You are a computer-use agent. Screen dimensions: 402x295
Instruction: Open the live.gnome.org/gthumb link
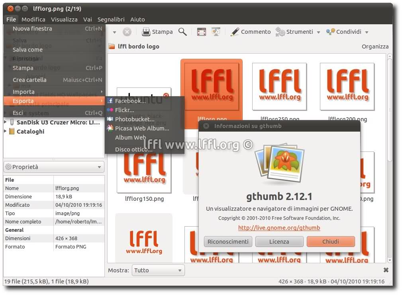(279, 228)
